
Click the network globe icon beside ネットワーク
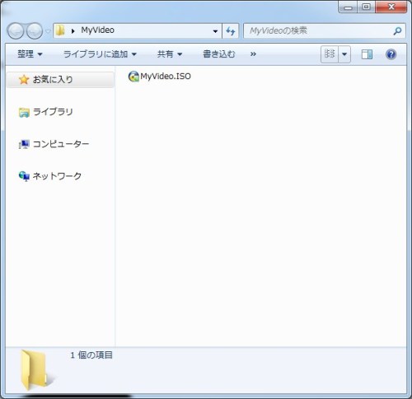[x=24, y=176]
